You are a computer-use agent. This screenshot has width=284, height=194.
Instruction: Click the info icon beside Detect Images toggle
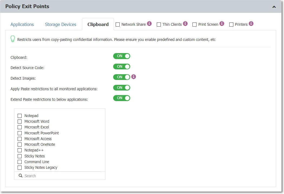(134, 77)
